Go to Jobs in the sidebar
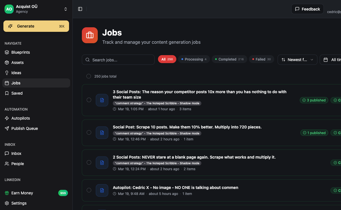 [x=36, y=83]
